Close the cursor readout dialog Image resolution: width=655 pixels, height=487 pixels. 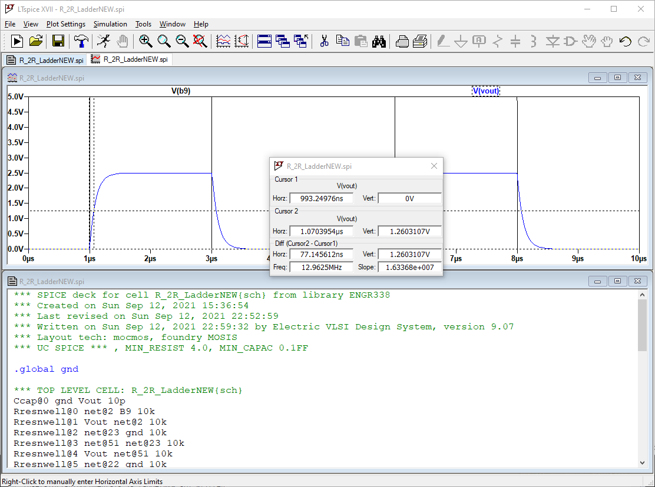[434, 166]
